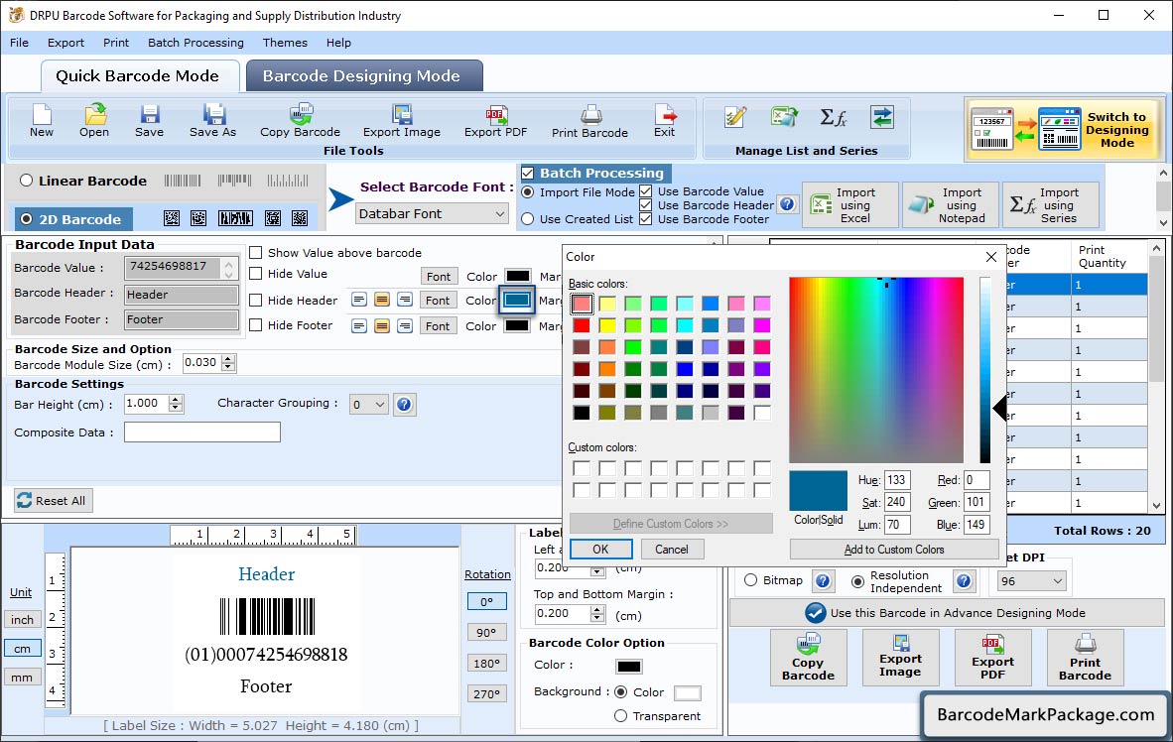Click Cancel in Color dialog
The image size is (1173, 742).
tap(672, 549)
